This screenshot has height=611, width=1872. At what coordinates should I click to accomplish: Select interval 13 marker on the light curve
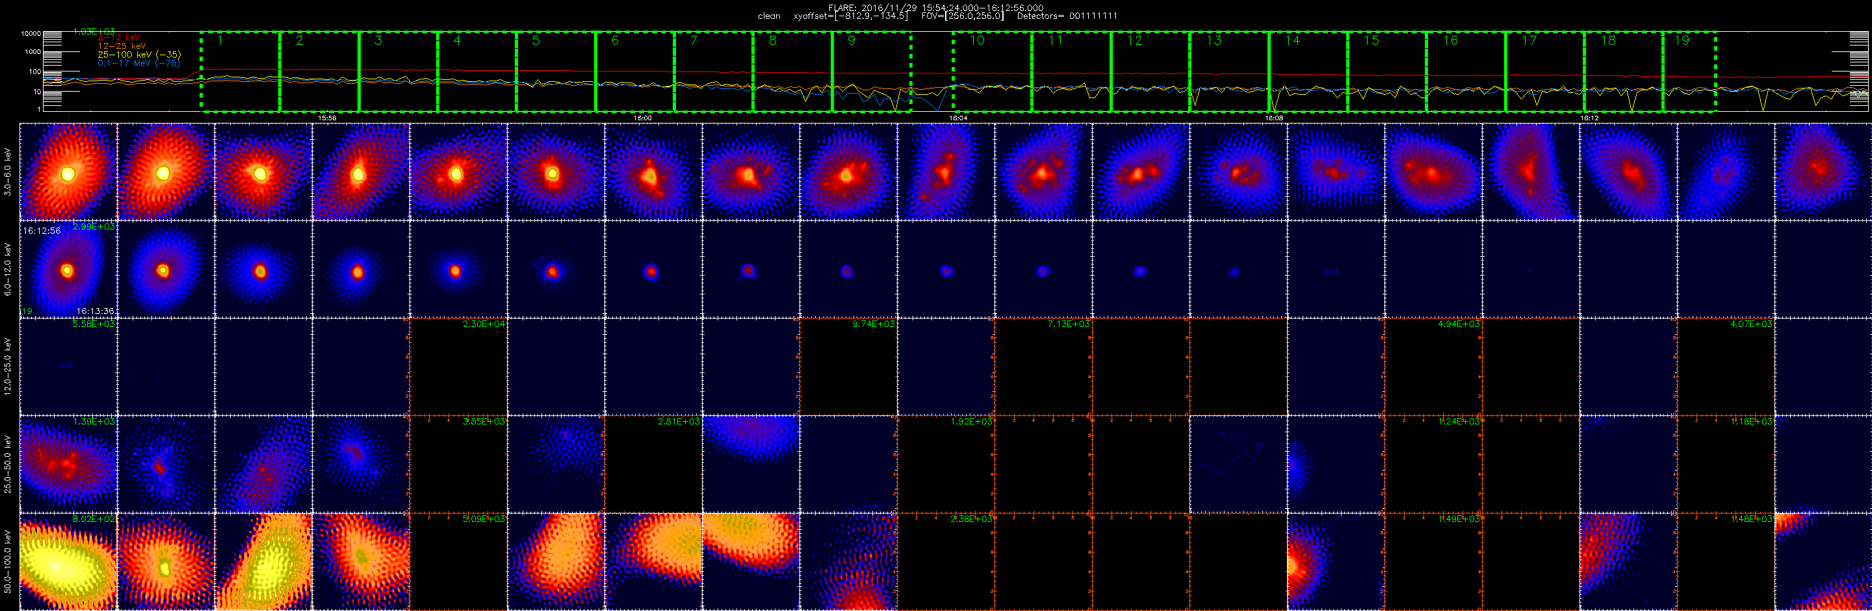[x=1214, y=41]
